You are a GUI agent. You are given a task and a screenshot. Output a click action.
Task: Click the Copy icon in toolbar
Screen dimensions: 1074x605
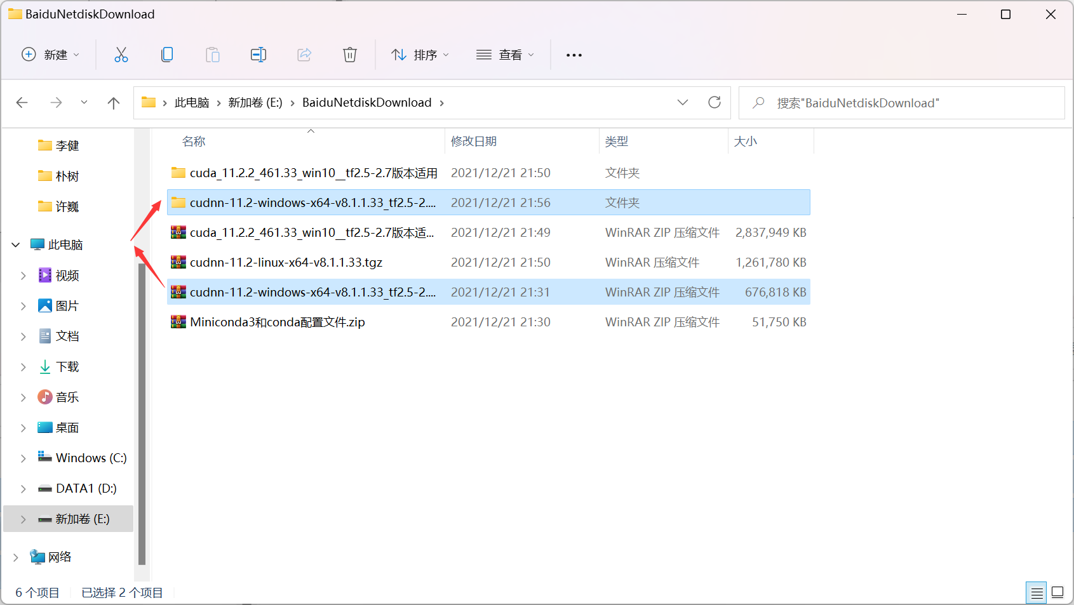point(167,55)
